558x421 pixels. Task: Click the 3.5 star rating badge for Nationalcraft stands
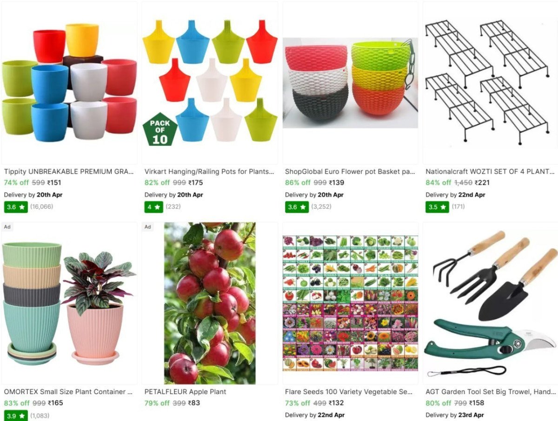[437, 207]
